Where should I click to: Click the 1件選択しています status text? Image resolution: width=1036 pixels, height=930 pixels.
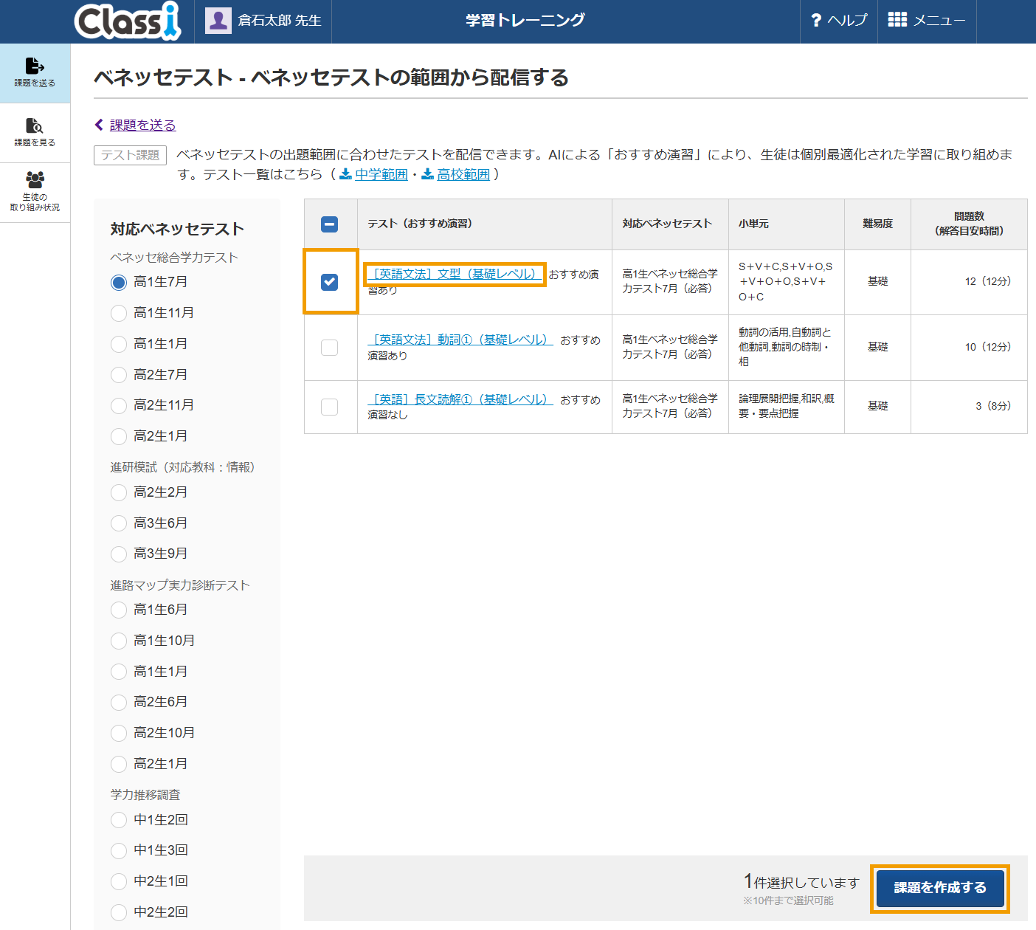click(x=801, y=882)
